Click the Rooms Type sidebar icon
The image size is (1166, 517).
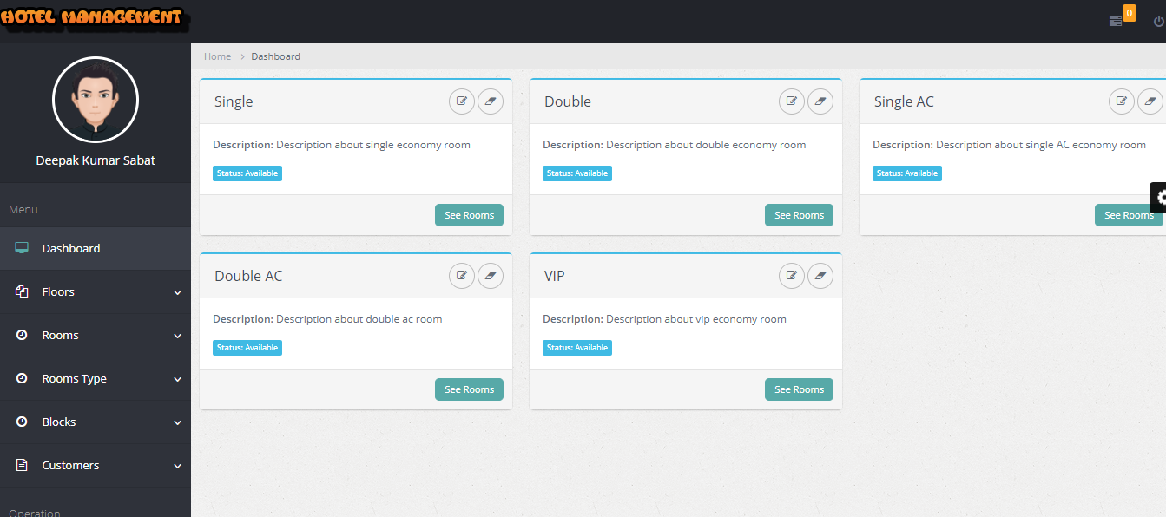tap(22, 378)
